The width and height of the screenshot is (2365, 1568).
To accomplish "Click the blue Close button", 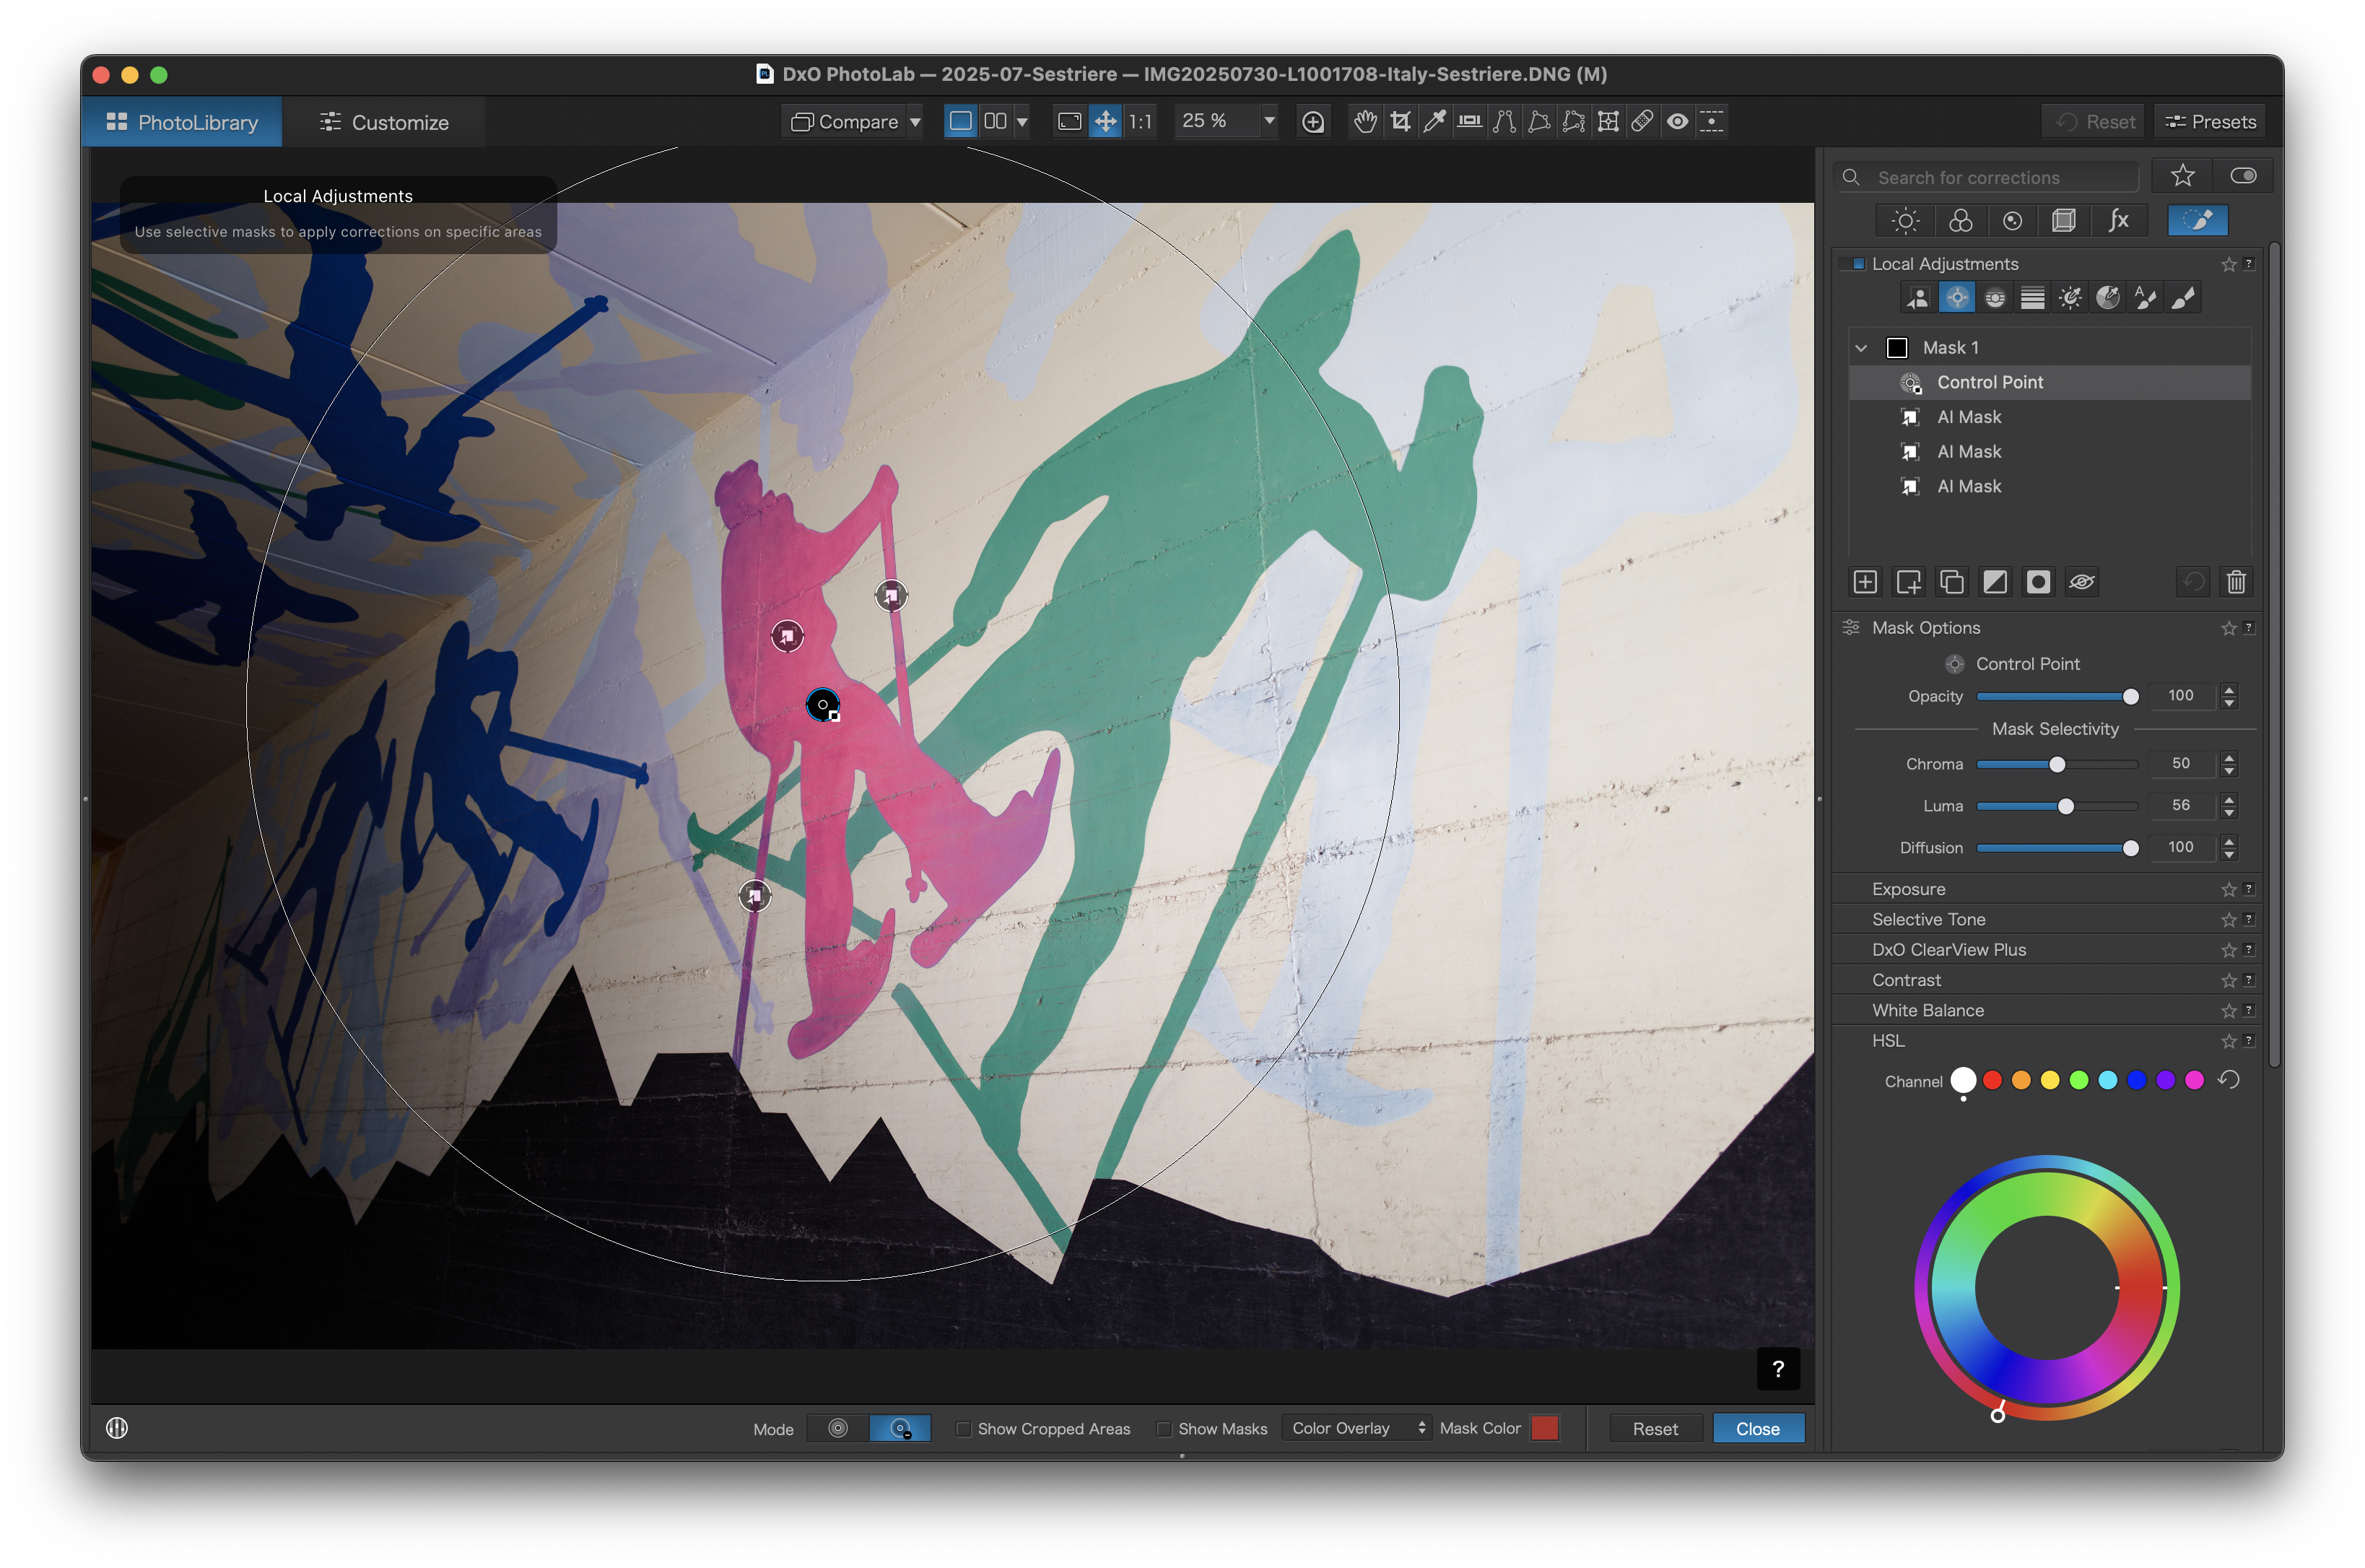I will (1757, 1429).
